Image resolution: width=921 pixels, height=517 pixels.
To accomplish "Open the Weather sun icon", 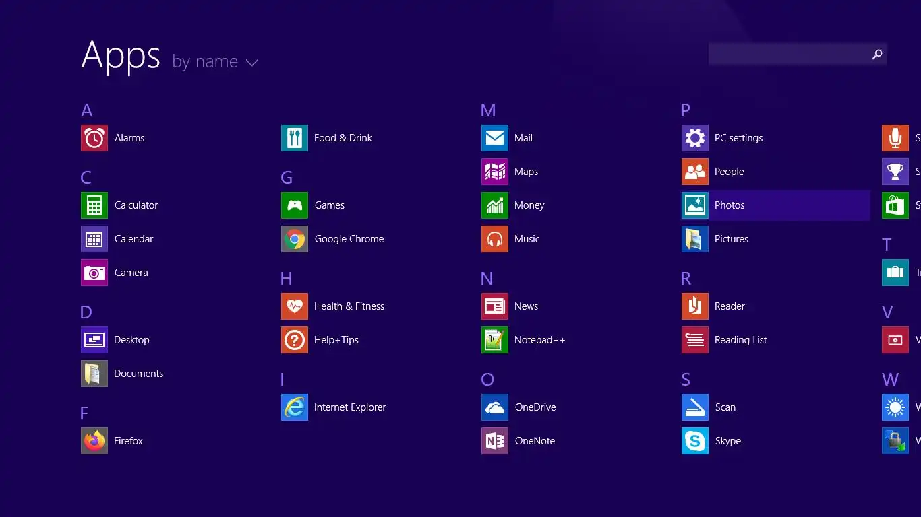I will pos(895,407).
